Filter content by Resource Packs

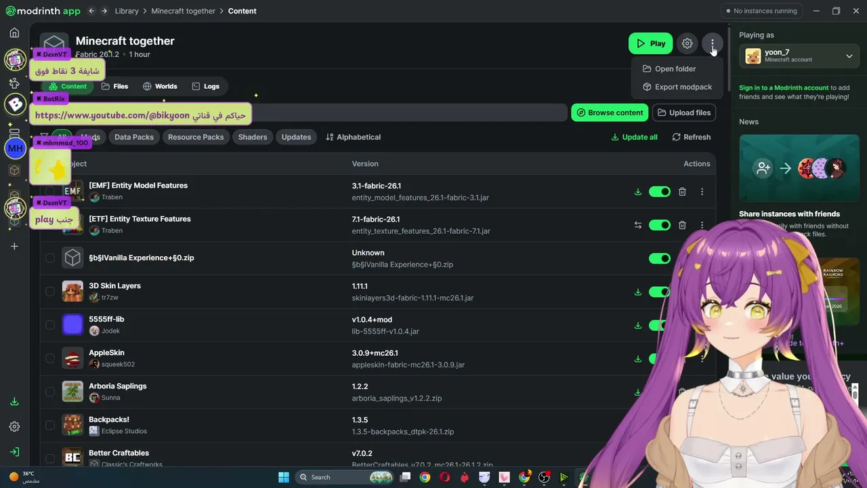coord(196,137)
